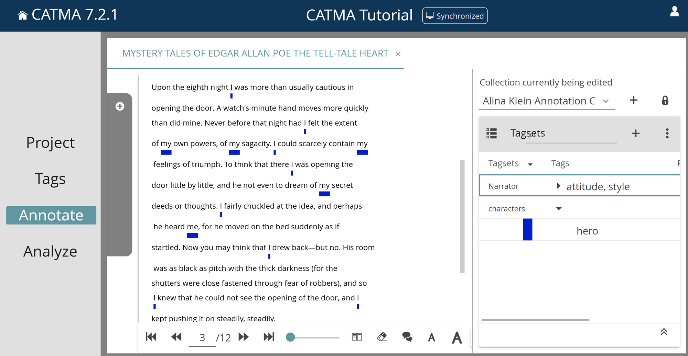This screenshot has height=356, width=688.
Task: Open the Analyze section
Action: pyautogui.click(x=50, y=251)
